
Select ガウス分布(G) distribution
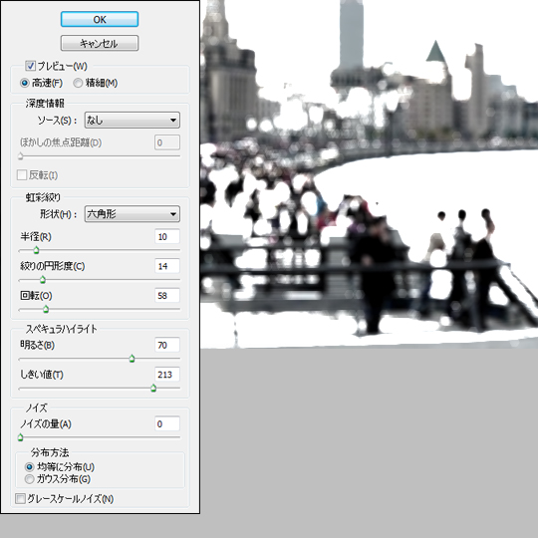click(30, 479)
